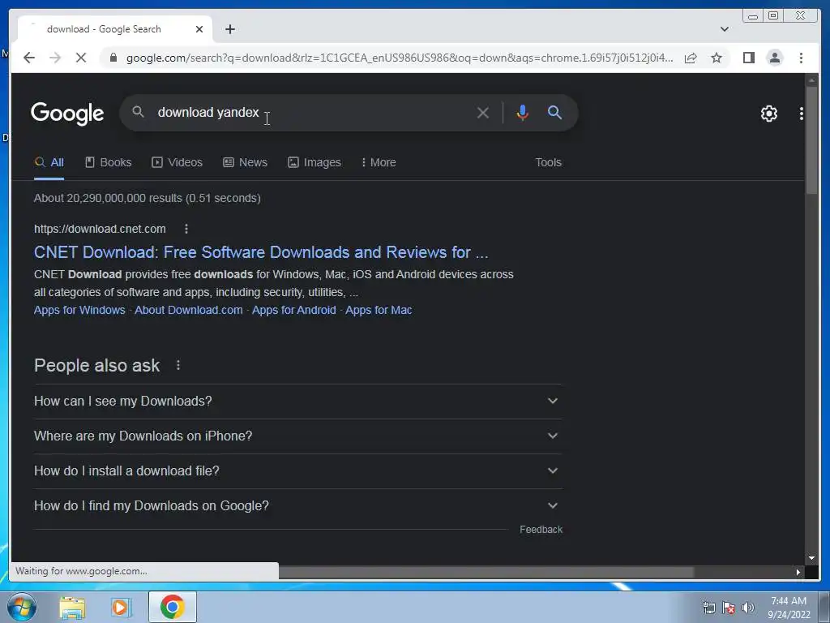The width and height of the screenshot is (830, 623).
Task: Open Google apps dots beside the gear
Action: [802, 114]
